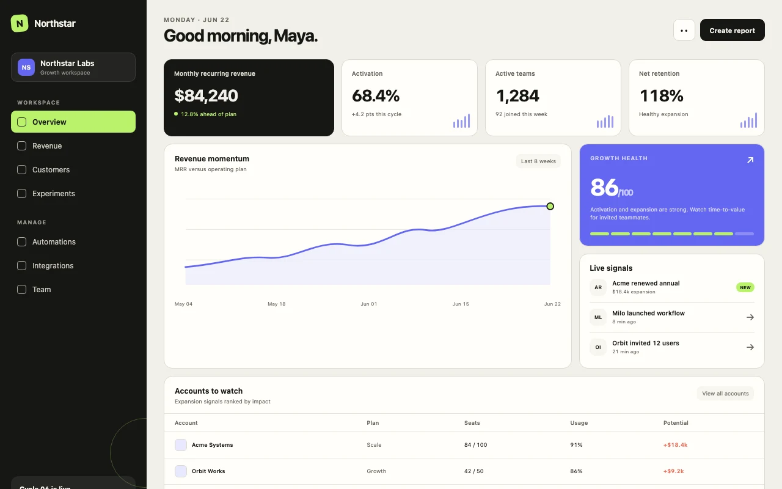
Task: Open the Last 8 weeks range selector
Action: tap(538, 161)
